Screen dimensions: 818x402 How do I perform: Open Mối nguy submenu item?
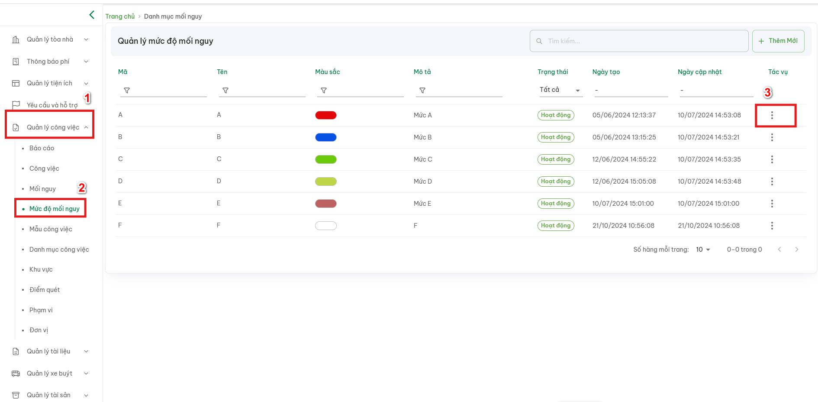click(42, 189)
